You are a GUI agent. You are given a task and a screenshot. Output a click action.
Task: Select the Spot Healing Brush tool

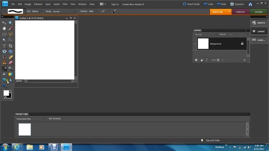pyautogui.click(x=11, y=57)
